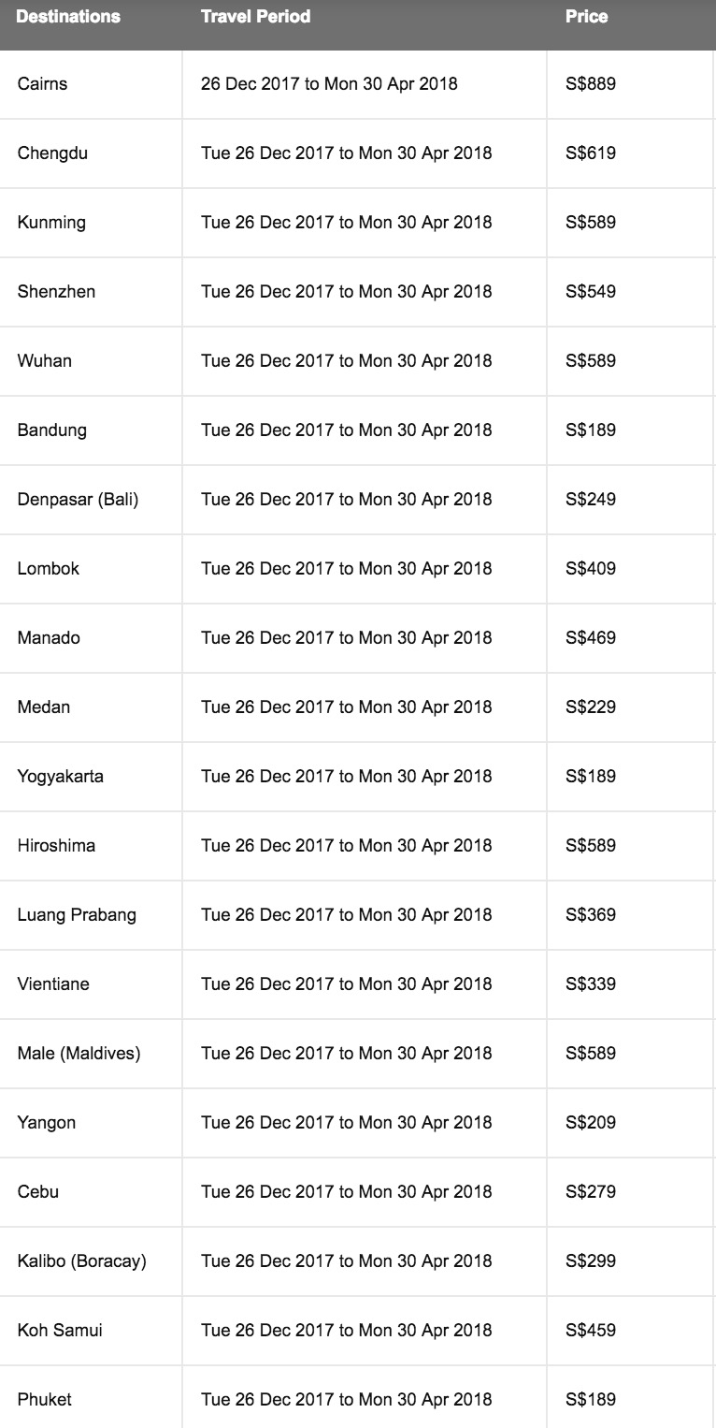Select the Denpasar (Bali) destination
Screen dimensions: 716x1428
coord(78,500)
